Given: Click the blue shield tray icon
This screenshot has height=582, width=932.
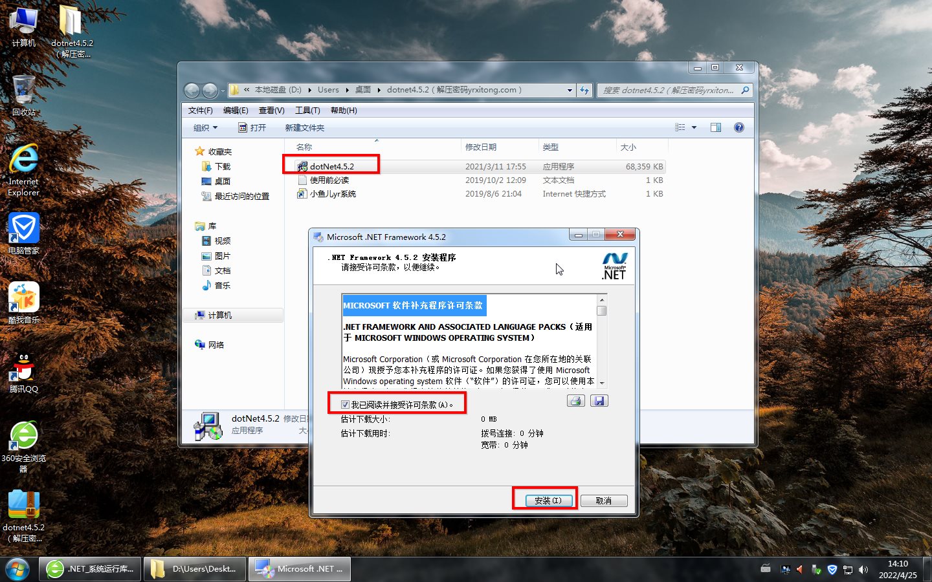Looking at the screenshot, I should (832, 570).
